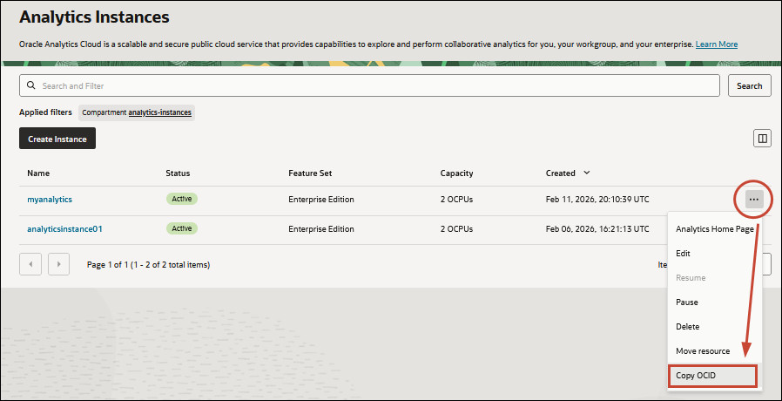Click the Name column header
This screenshot has width=782, height=401.
pyautogui.click(x=38, y=173)
